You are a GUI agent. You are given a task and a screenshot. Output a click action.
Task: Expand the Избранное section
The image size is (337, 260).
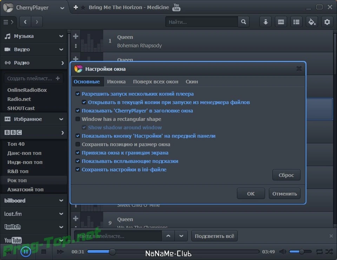(61, 119)
